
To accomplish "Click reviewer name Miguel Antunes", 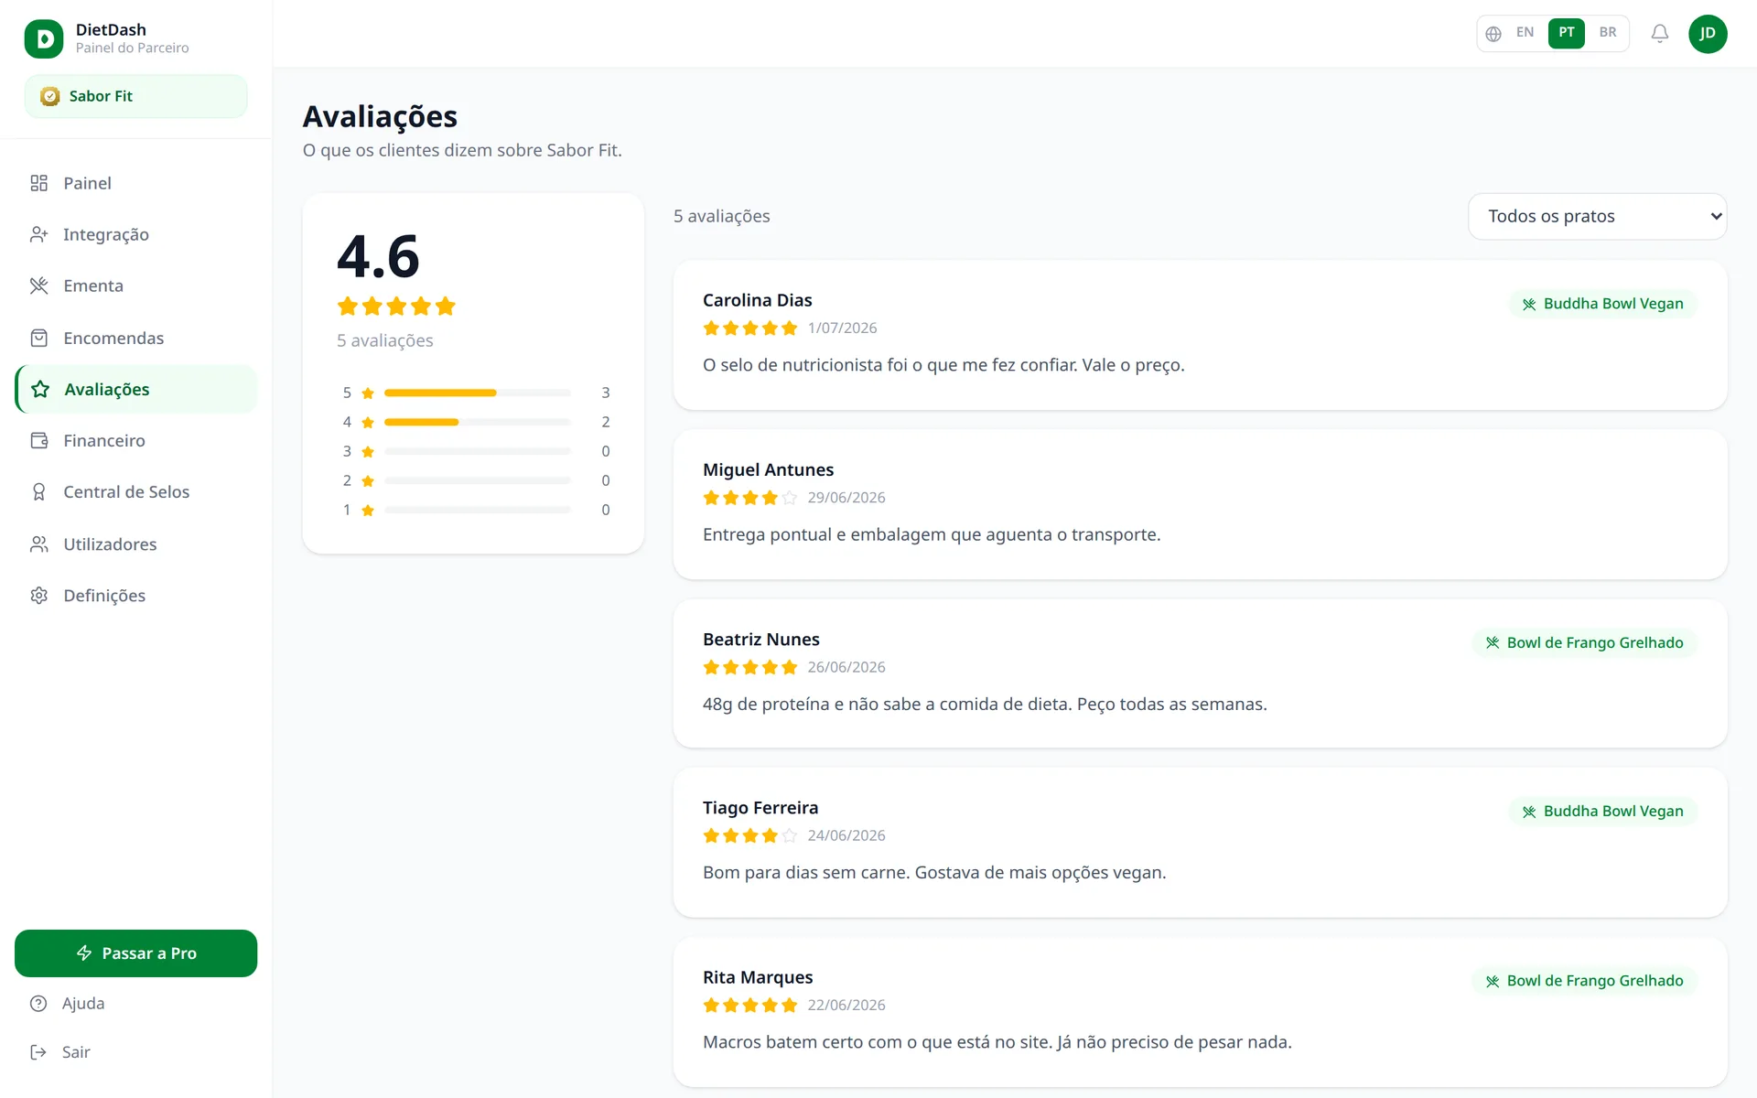I will point(768,469).
